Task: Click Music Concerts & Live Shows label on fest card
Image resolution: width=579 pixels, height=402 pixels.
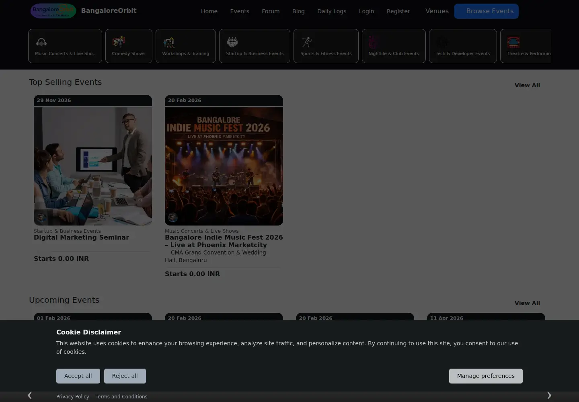Action: 201,231
